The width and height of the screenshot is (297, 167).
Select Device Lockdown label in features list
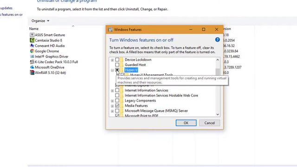[x=138, y=60]
